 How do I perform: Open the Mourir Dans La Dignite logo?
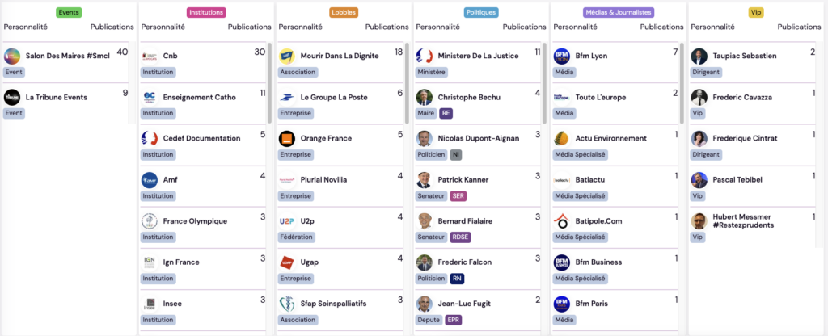(x=286, y=56)
